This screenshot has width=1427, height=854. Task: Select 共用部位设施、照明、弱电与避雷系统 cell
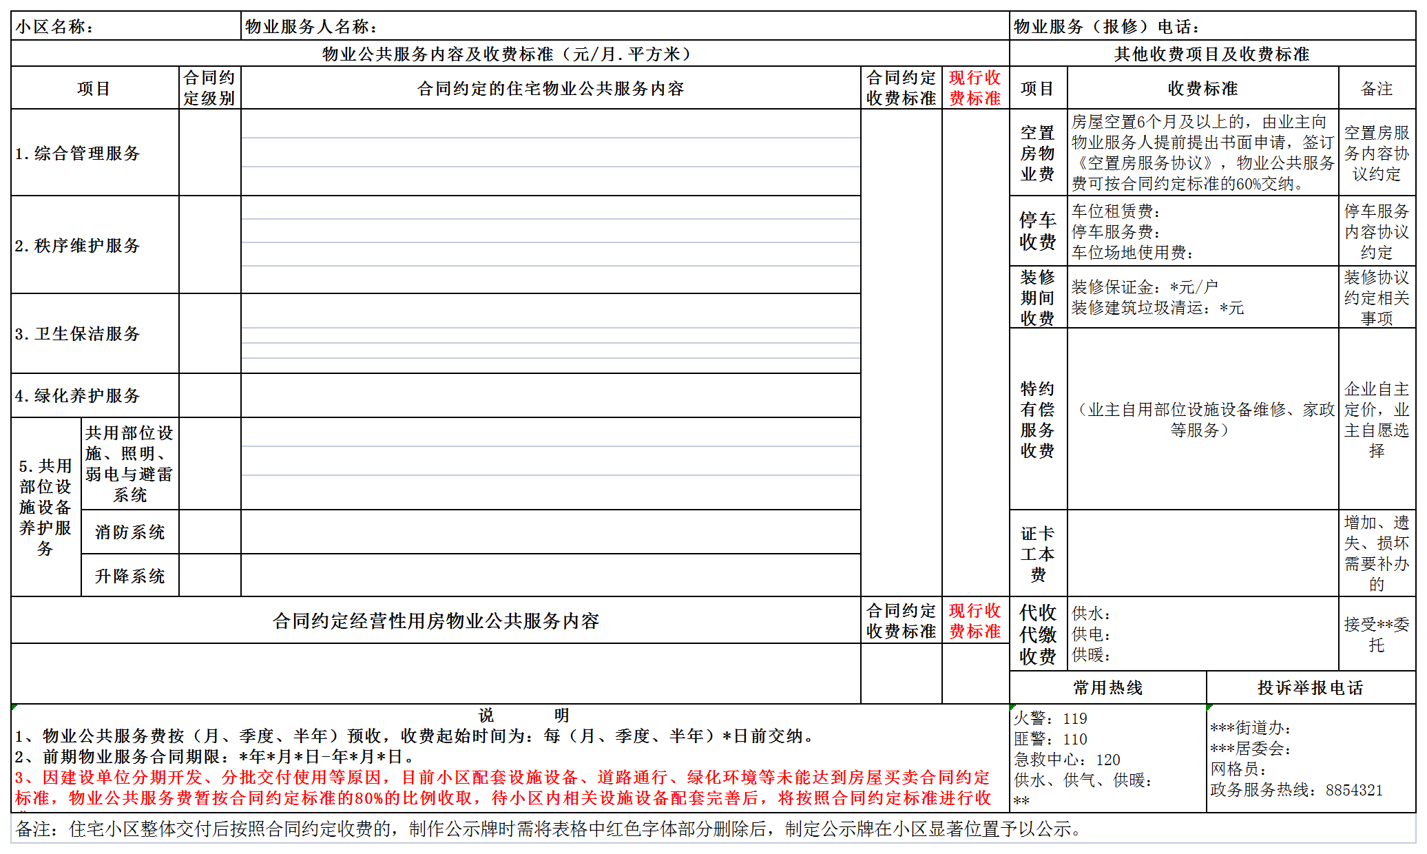coord(129,464)
